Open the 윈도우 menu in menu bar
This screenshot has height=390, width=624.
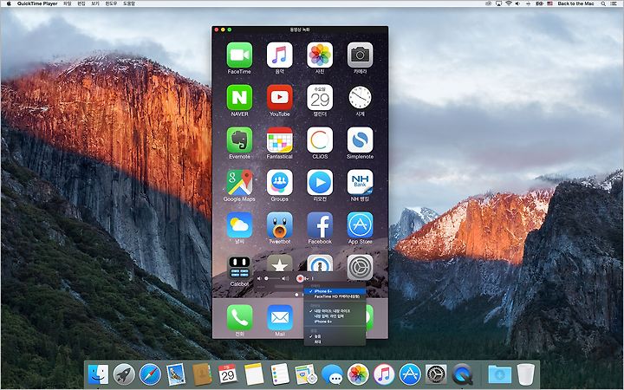[x=111, y=3]
